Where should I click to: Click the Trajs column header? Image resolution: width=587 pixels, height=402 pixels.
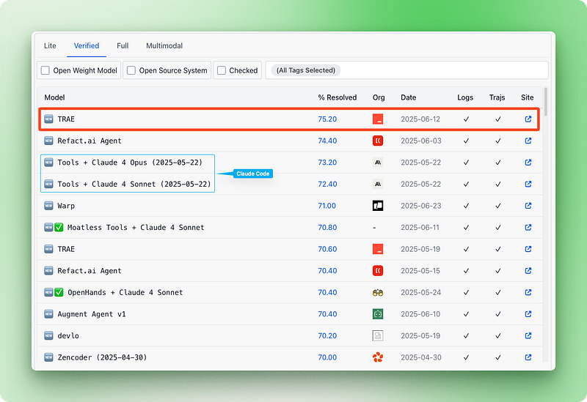point(497,97)
